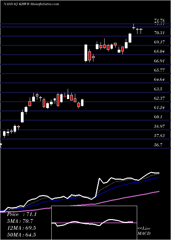The image size is (171, 240).
Task: Click the 71.78 top price label
Action: [x=160, y=21]
